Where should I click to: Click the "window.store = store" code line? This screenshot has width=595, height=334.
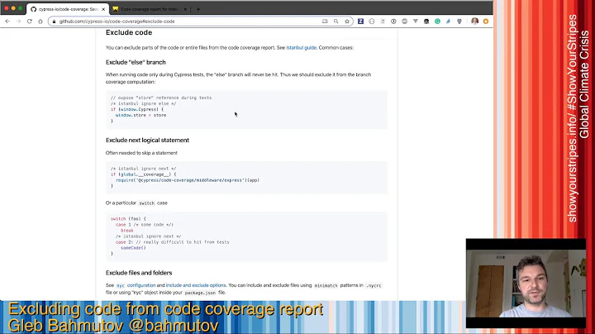(140, 115)
